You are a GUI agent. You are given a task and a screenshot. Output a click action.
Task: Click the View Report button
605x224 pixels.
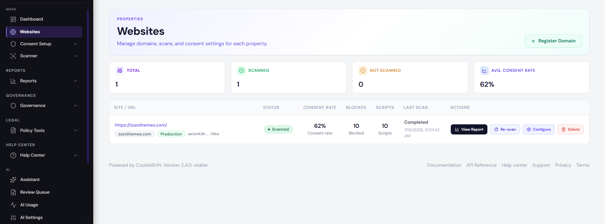(469, 129)
